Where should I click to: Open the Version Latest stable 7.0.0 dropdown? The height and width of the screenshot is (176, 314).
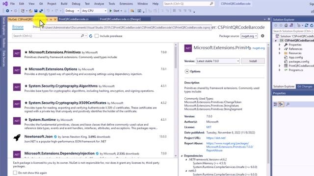coord(218,61)
